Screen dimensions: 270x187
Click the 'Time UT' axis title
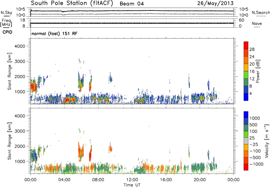132,185
